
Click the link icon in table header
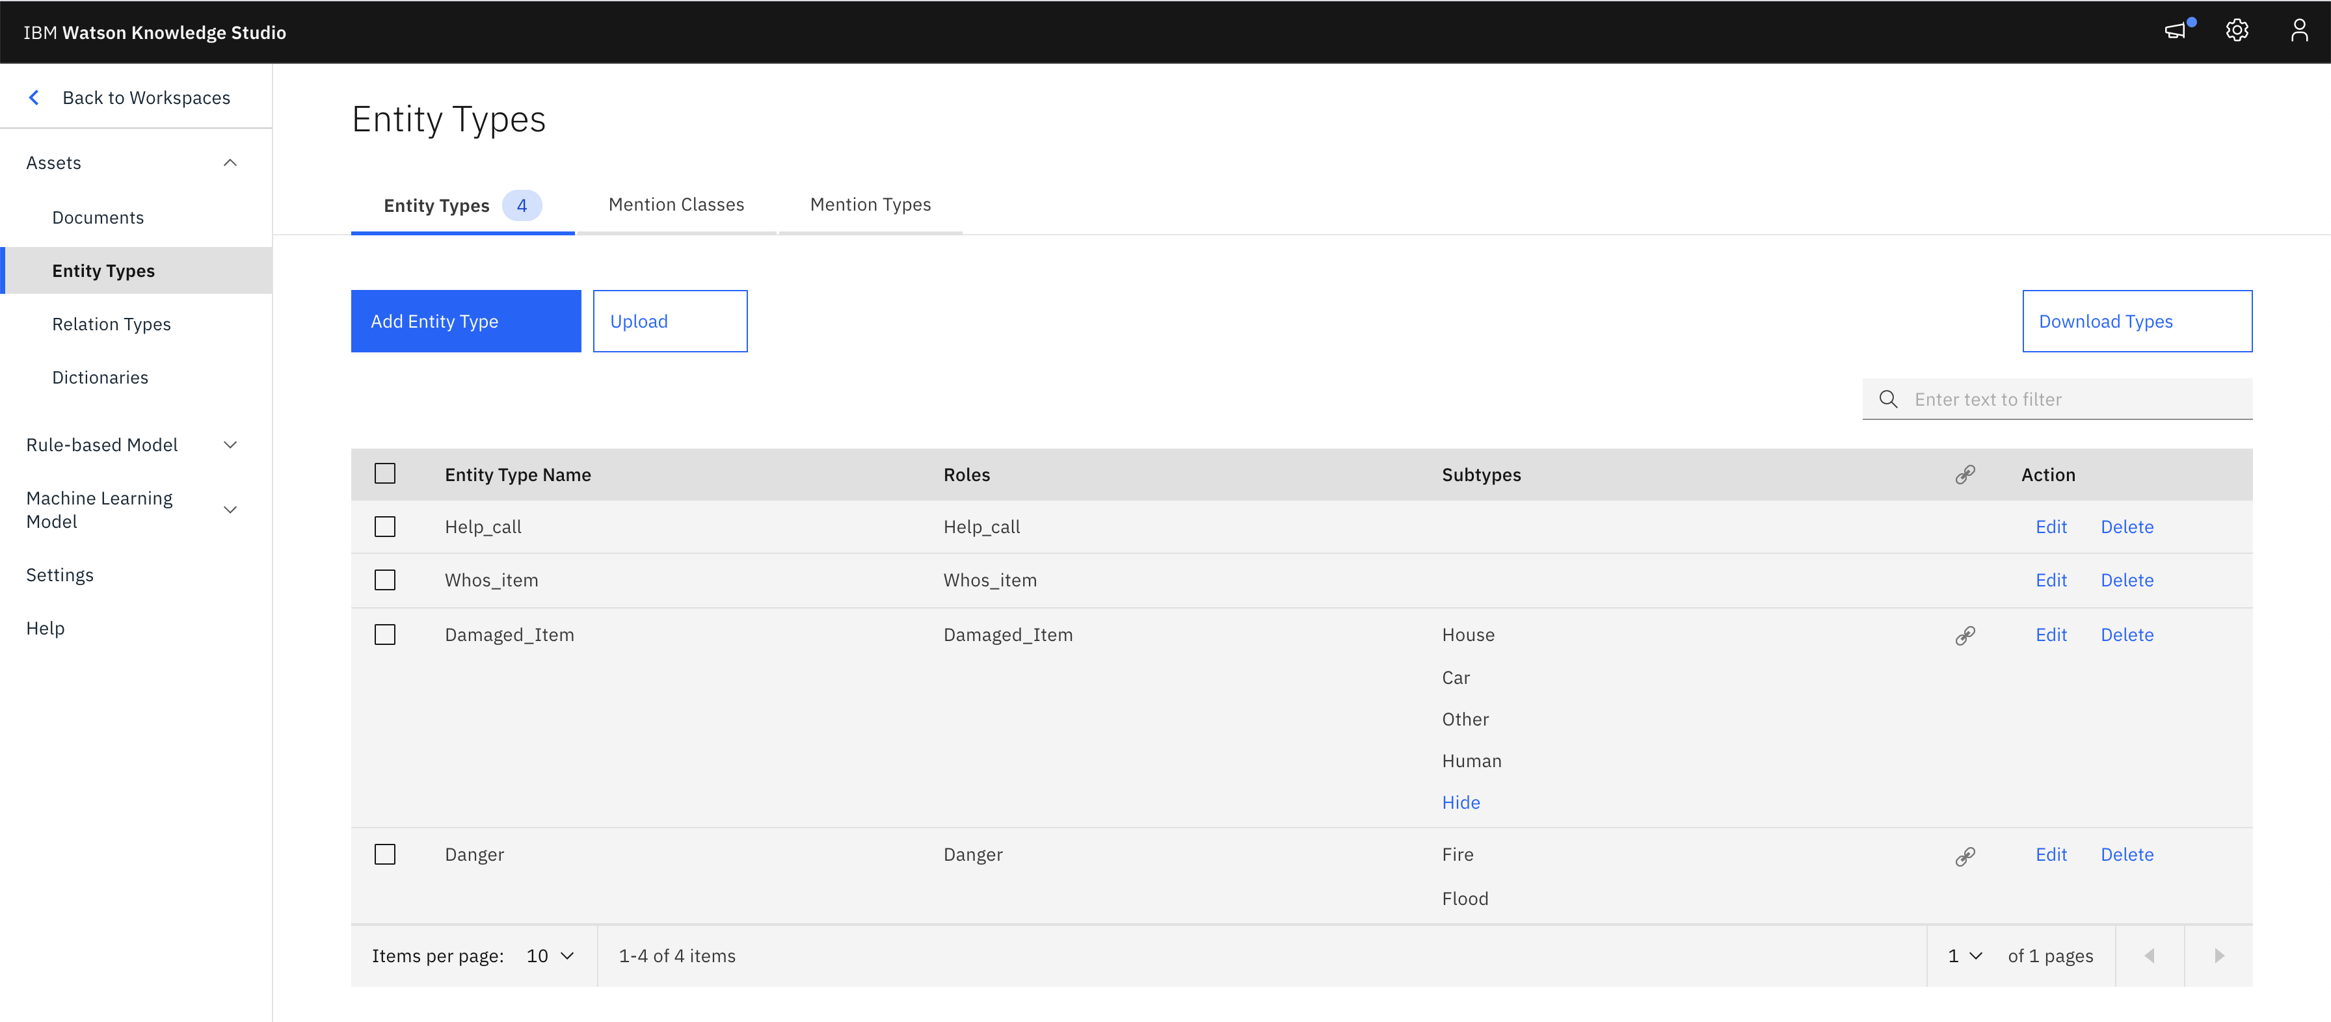[x=1965, y=475]
